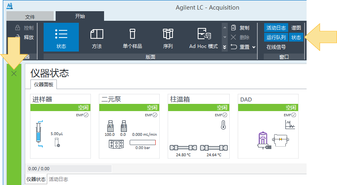
Task: Expand the 重置 dropdown arrow
Action: coord(254,47)
